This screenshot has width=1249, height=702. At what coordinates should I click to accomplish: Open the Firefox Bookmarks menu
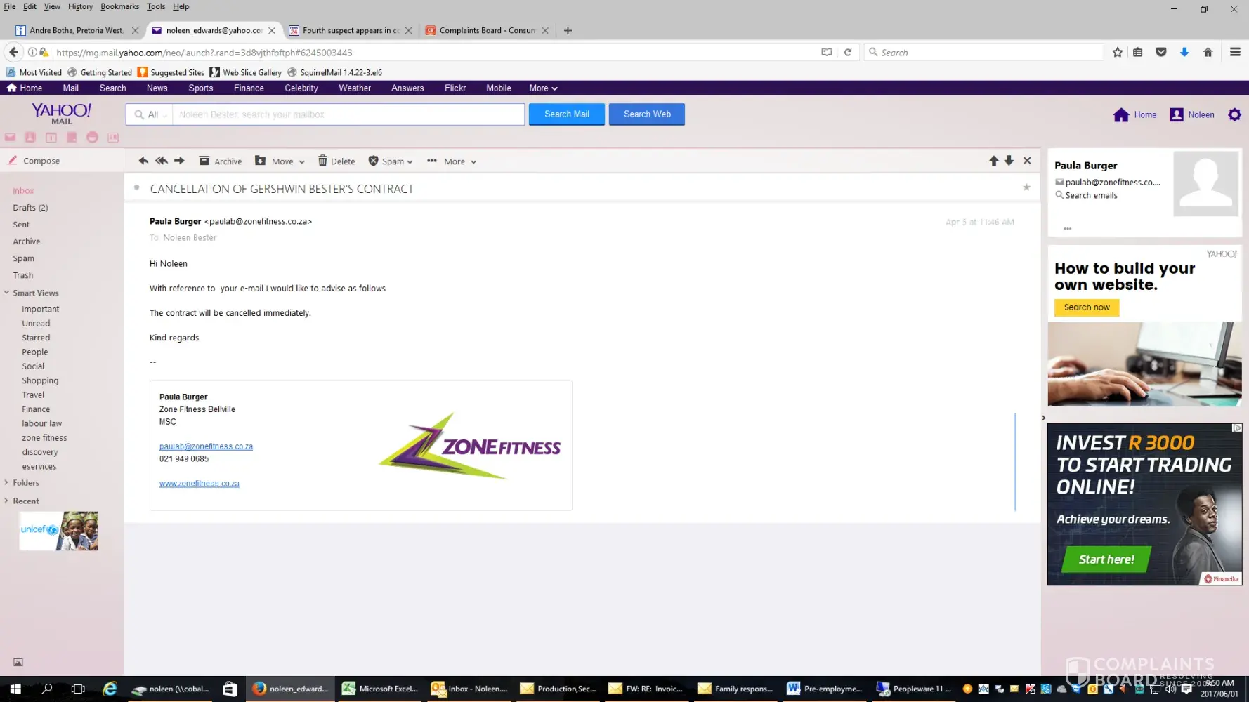119,6
